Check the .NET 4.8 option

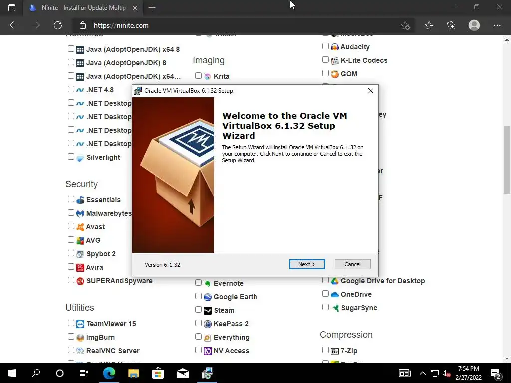pyautogui.click(x=71, y=89)
